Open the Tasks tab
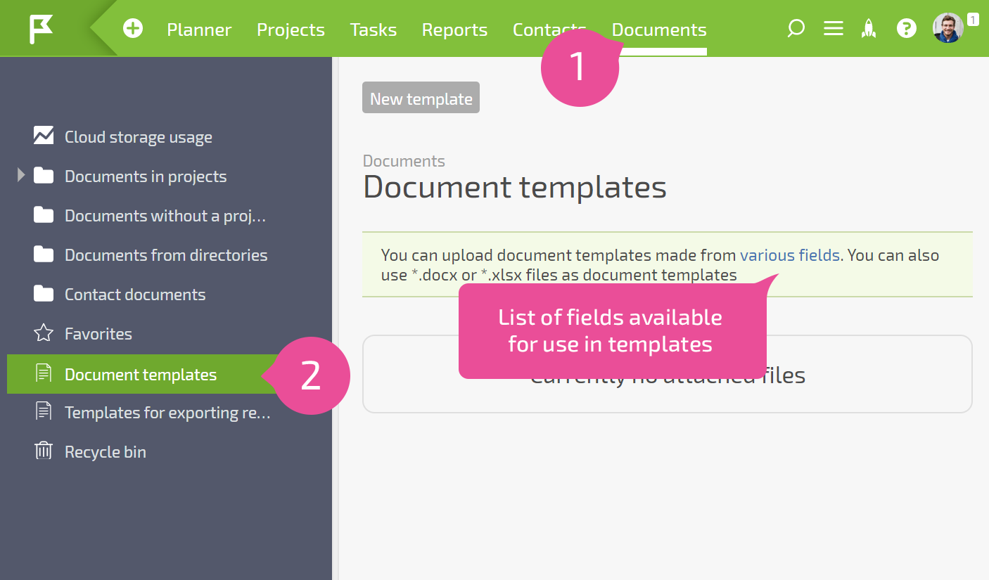Viewport: 989px width, 580px height. 374,30
